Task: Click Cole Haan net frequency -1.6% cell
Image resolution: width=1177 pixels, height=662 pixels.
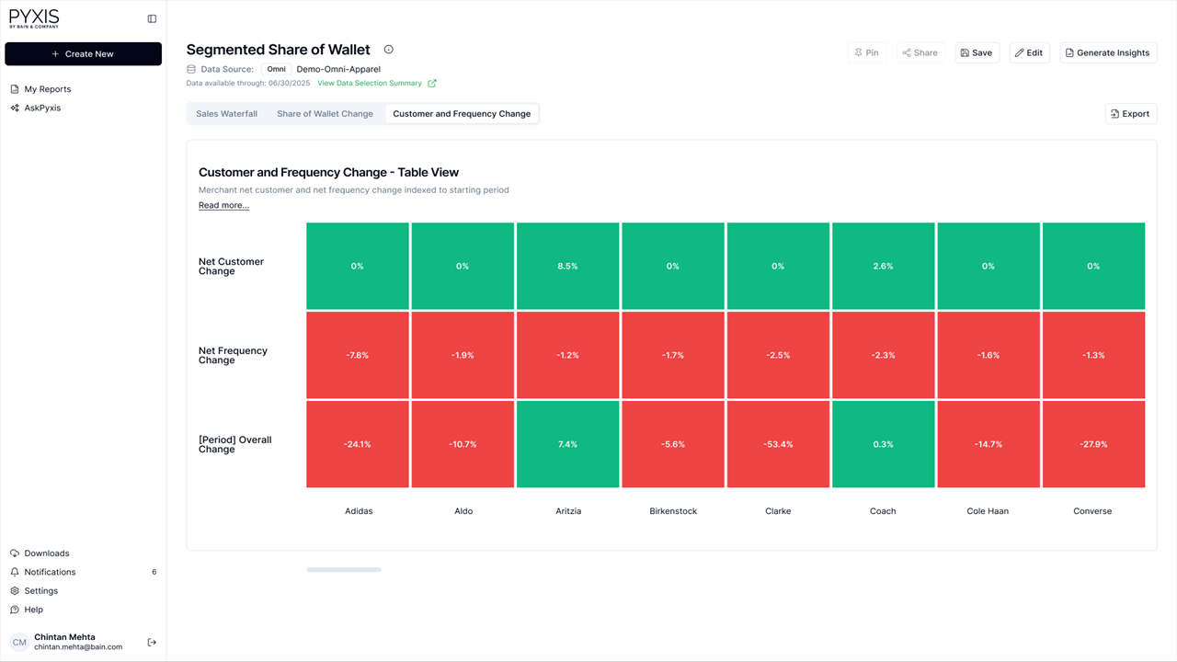Action: pos(988,355)
